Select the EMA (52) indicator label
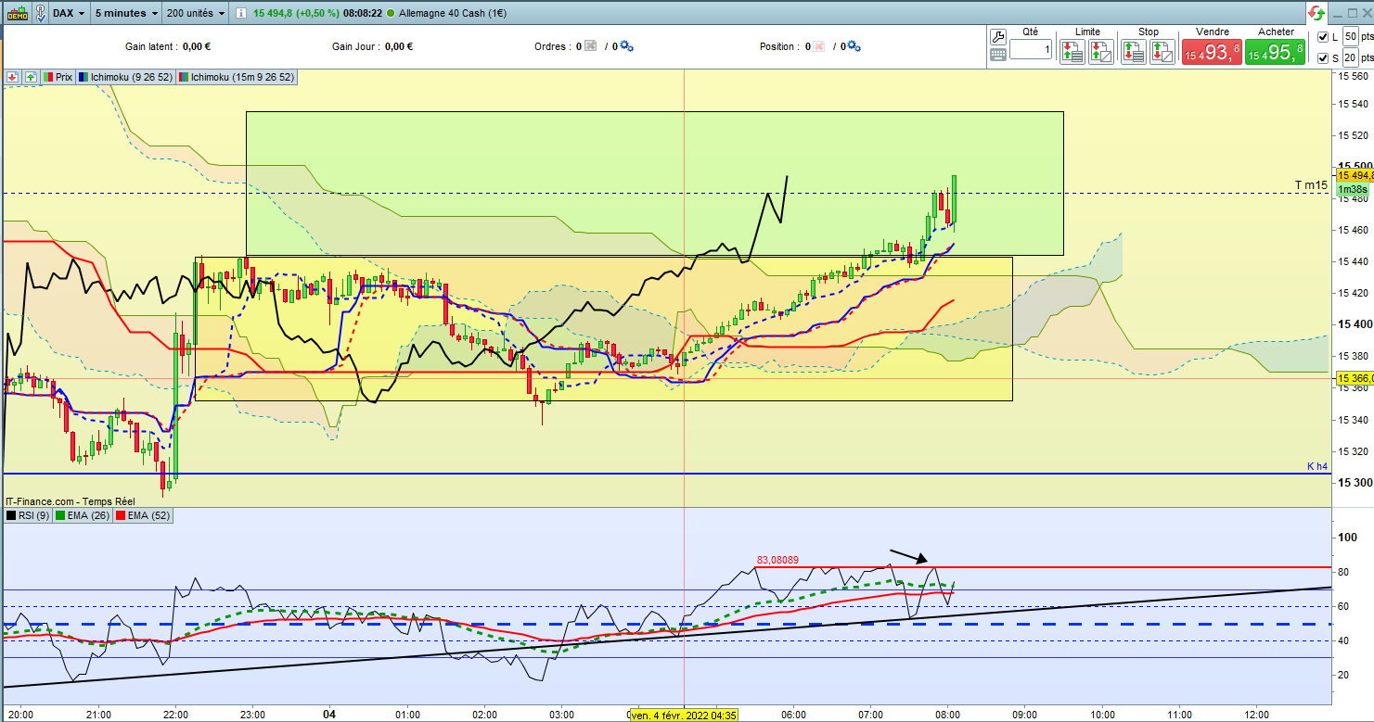The image size is (1374, 722). coord(144,515)
